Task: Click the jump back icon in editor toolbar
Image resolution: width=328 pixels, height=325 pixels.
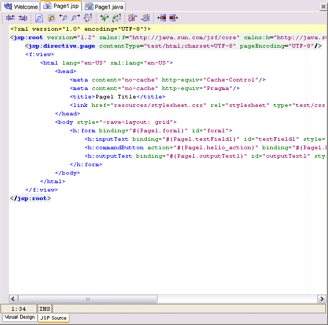Action: 10,18
